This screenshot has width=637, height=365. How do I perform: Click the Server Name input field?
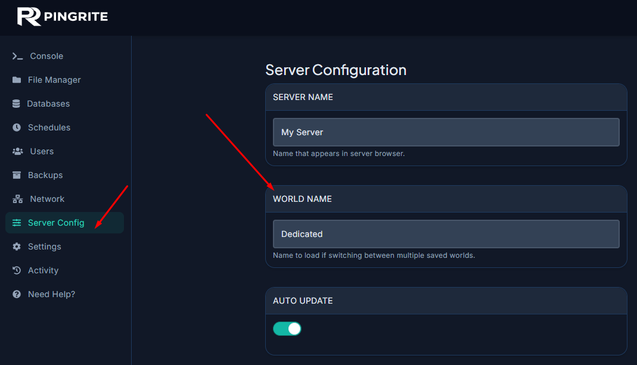click(x=446, y=132)
